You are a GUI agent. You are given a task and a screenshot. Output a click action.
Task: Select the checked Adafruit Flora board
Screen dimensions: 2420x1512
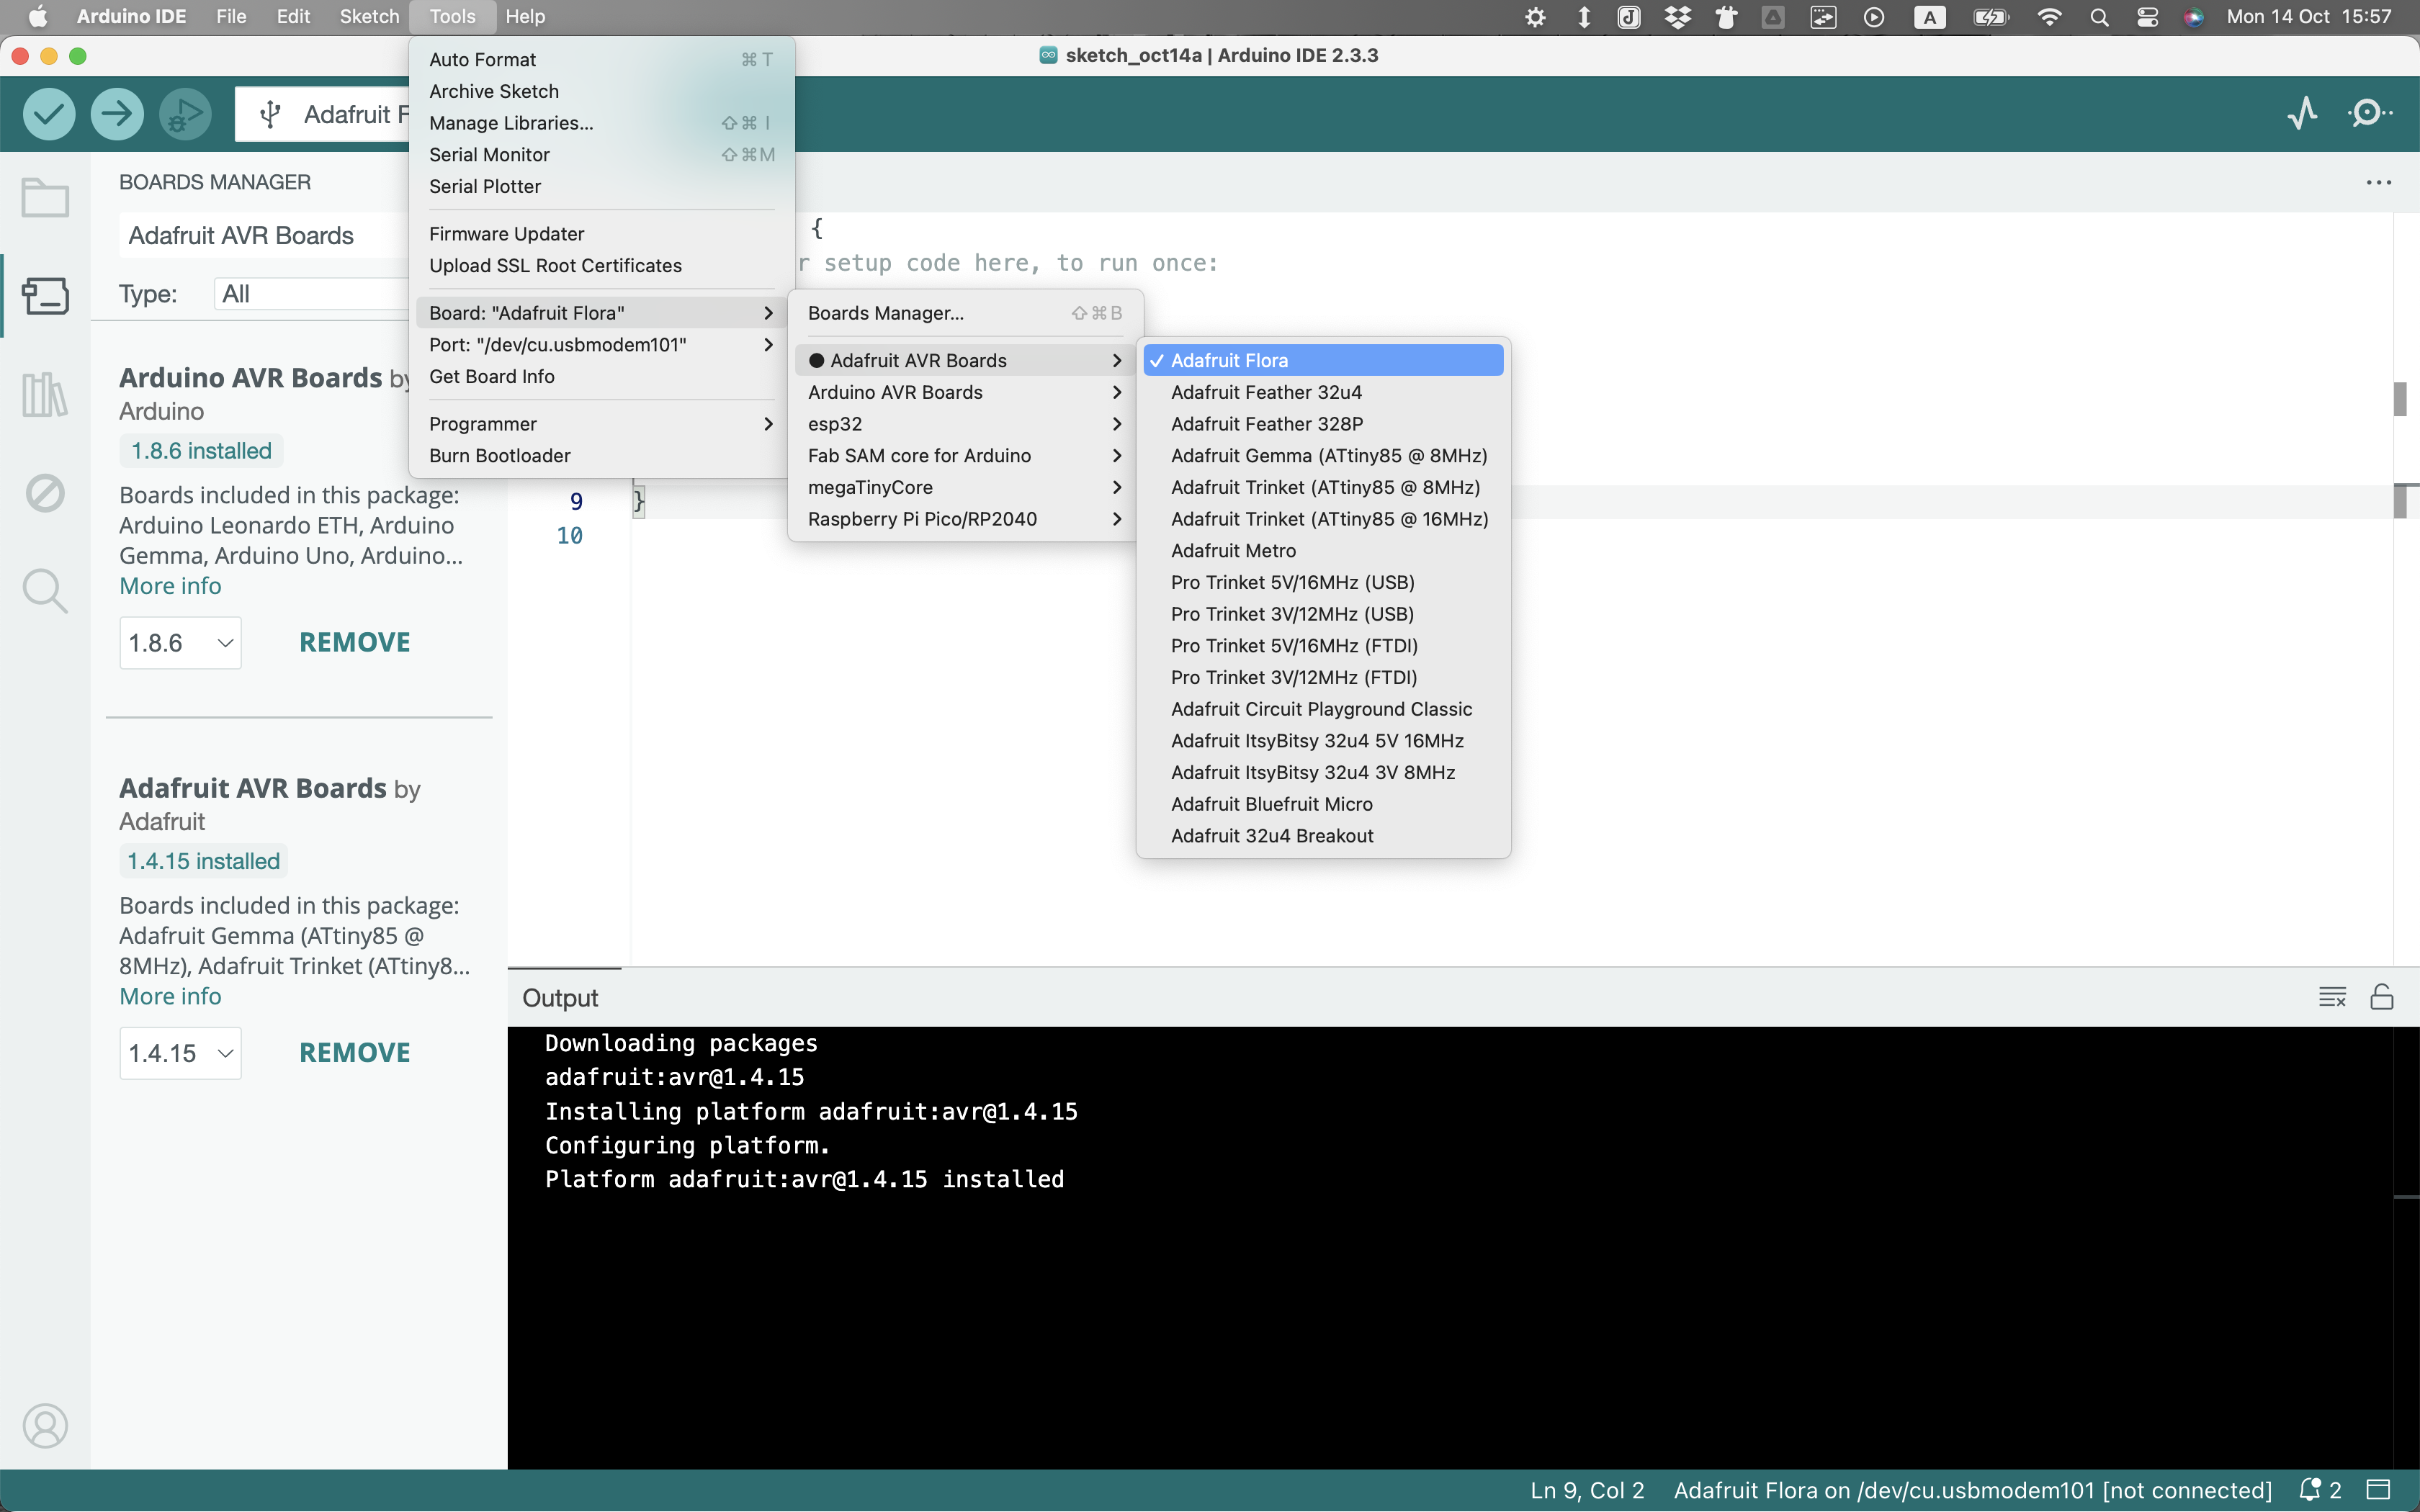(x=1323, y=360)
